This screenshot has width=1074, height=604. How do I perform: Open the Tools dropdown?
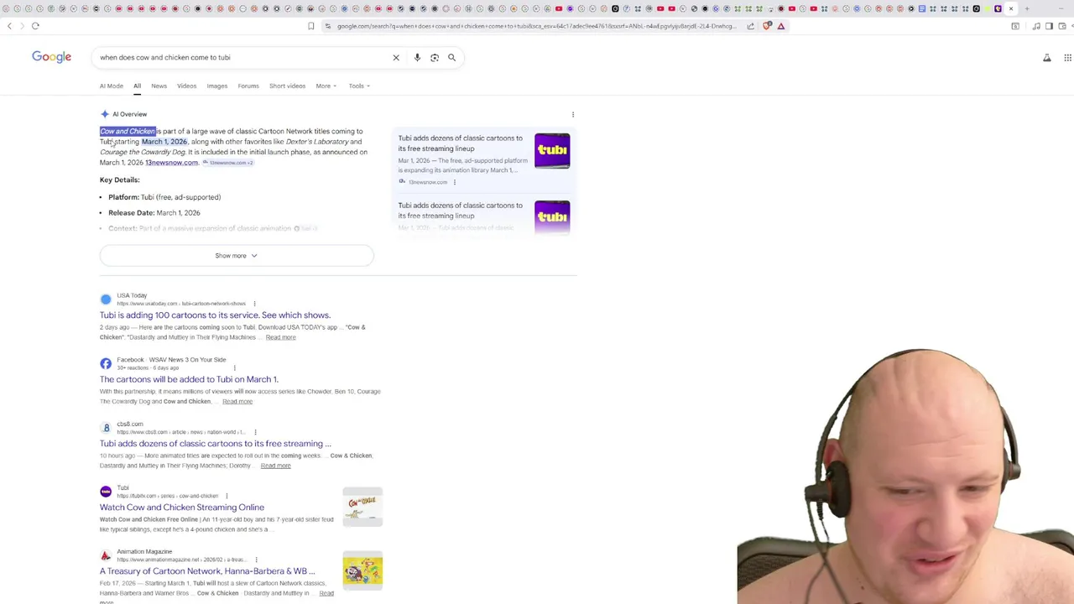pos(359,86)
